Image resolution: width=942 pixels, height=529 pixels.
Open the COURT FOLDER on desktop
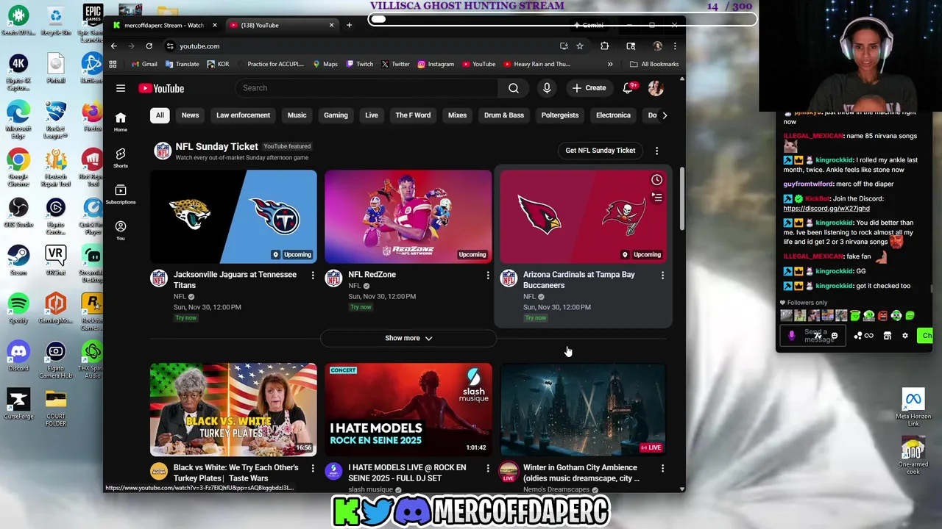[x=55, y=409]
